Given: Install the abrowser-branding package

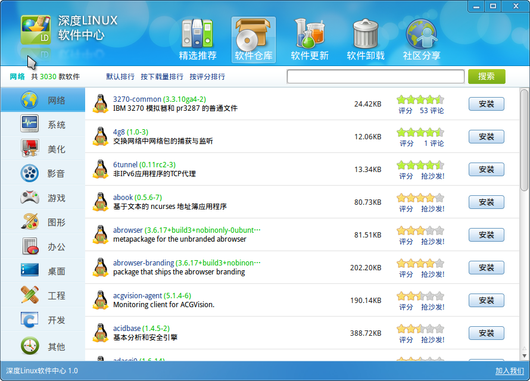Looking at the screenshot, I should tap(487, 268).
